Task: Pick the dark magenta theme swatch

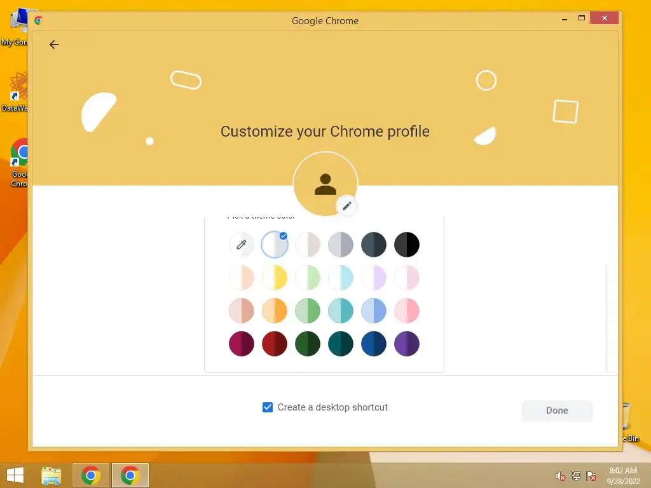Action: pyautogui.click(x=241, y=344)
